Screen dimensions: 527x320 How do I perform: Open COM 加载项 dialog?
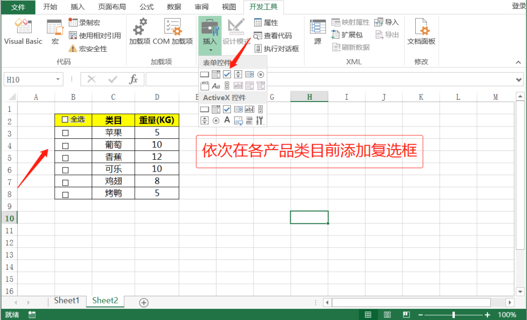[x=173, y=33]
